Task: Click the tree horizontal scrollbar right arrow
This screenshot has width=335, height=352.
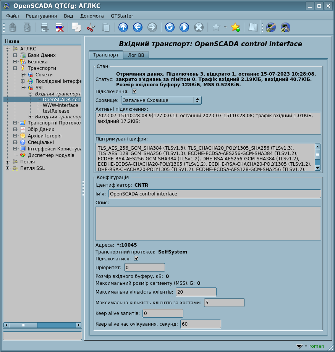Action: tap(78, 325)
